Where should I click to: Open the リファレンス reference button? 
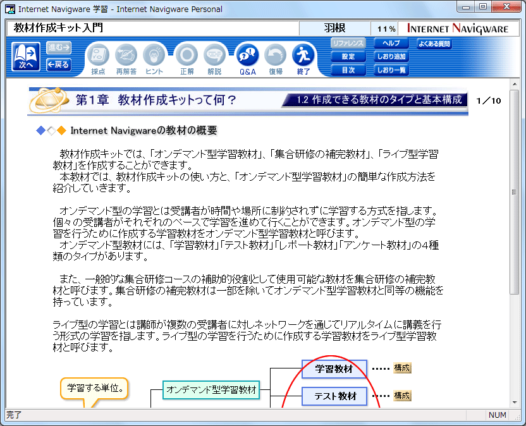click(348, 43)
